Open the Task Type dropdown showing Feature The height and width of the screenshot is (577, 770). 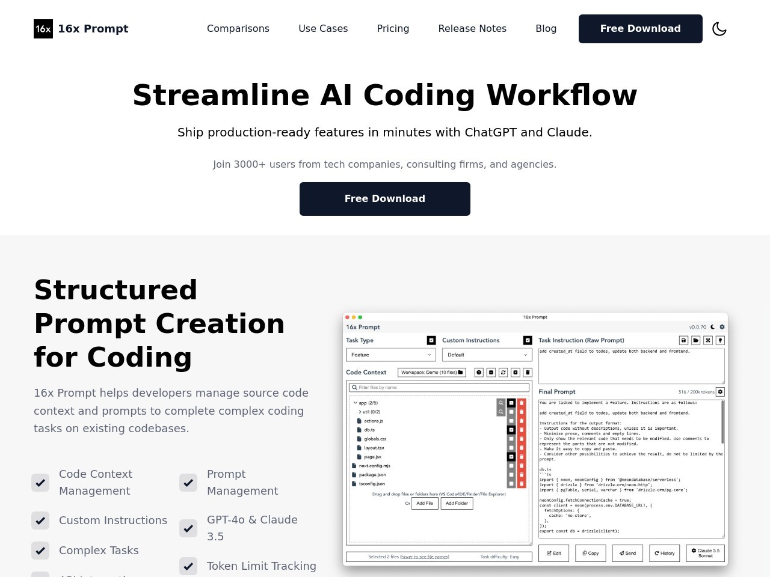391,355
